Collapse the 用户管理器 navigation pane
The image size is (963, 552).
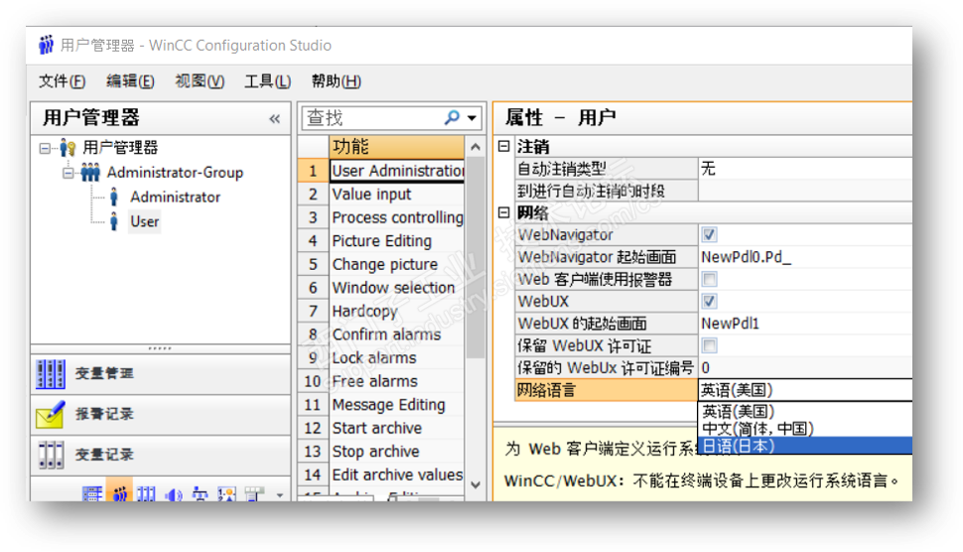coord(275,118)
